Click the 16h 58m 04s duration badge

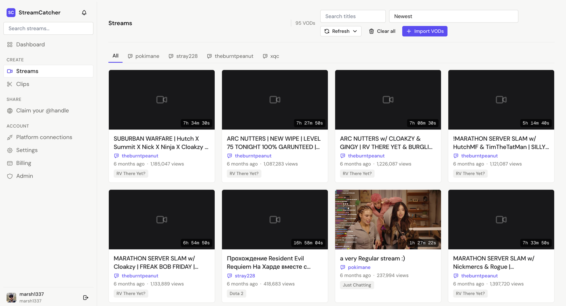(308, 243)
